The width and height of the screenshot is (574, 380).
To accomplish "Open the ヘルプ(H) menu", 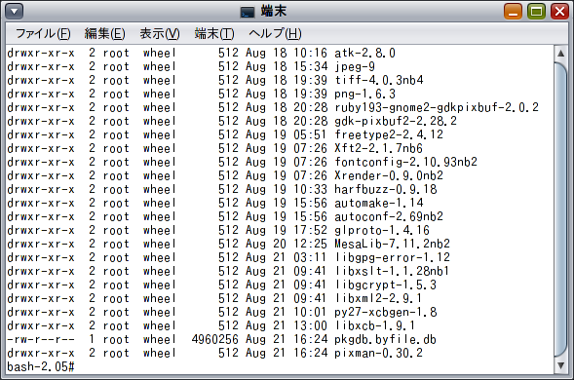I will (275, 34).
